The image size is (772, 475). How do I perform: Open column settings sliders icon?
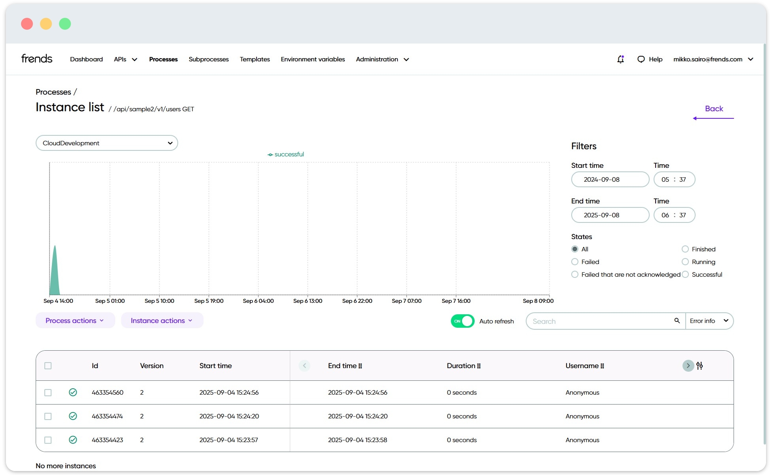[x=700, y=366]
